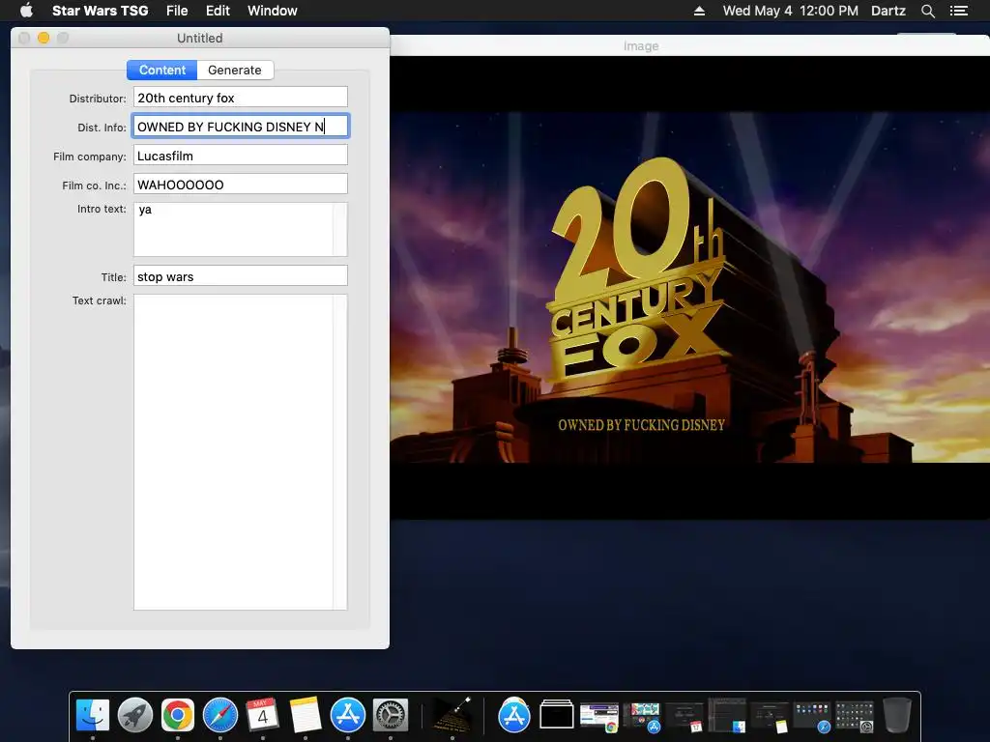Image resolution: width=990 pixels, height=742 pixels.
Task: Select the Content tab
Action: coord(162,70)
